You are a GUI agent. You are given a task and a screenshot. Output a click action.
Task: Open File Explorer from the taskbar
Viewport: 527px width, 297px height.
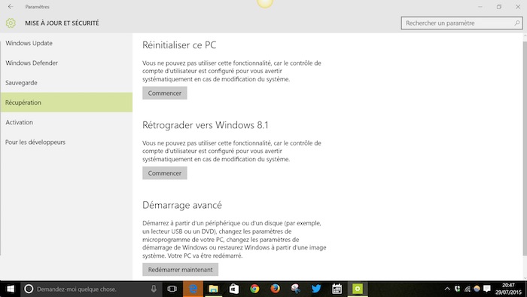(213, 289)
